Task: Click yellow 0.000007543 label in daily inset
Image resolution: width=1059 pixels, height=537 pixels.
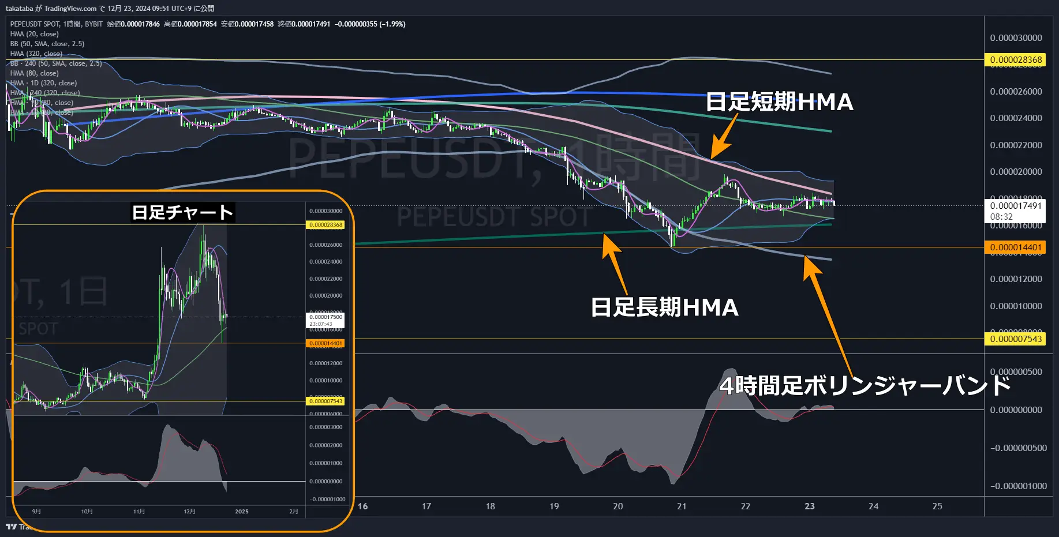Action: click(x=325, y=401)
